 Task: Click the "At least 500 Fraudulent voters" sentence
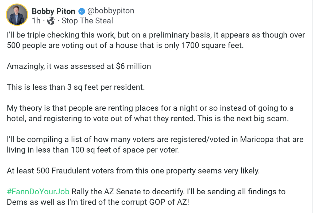[x=133, y=171]
